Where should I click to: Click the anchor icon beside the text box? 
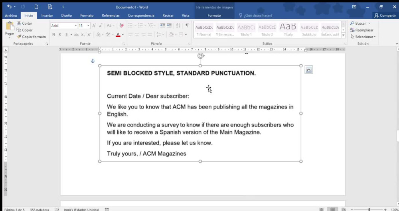pos(93,61)
